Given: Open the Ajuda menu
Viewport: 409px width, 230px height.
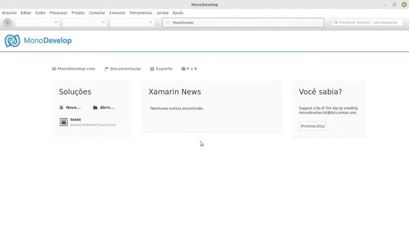Looking at the screenshot, I should pyautogui.click(x=178, y=13).
